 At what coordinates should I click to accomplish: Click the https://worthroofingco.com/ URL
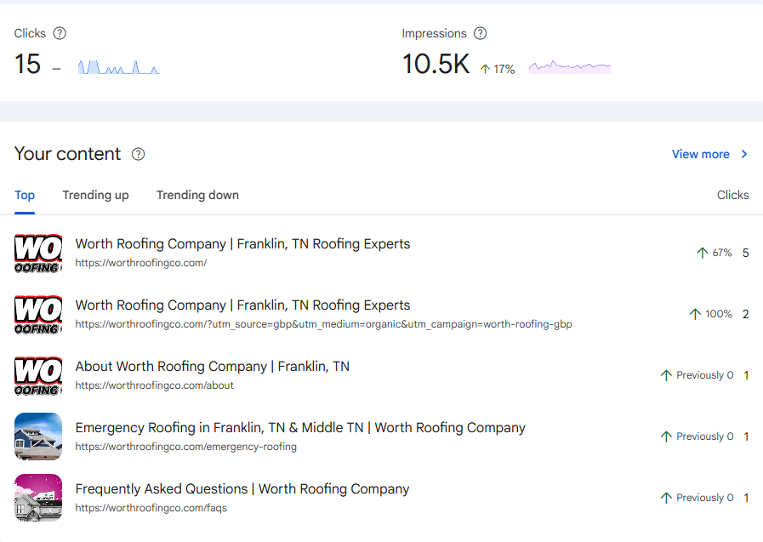pos(140,263)
